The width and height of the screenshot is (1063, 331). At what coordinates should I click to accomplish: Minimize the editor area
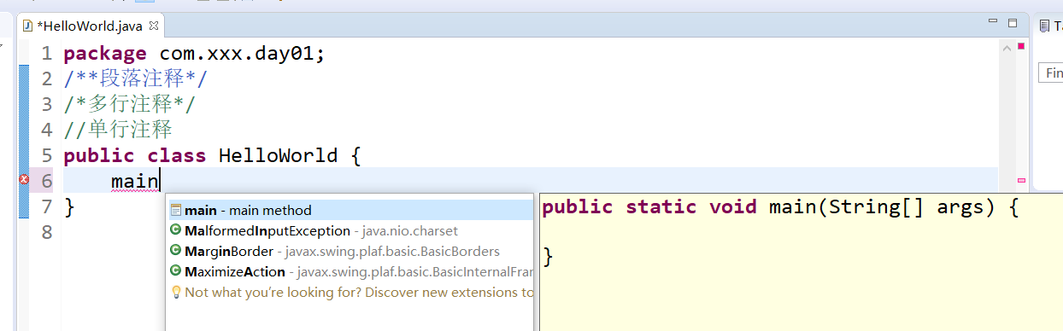[x=992, y=22]
